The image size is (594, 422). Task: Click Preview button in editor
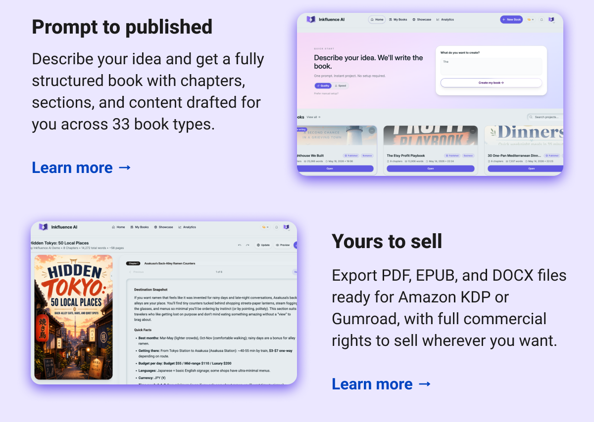283,245
